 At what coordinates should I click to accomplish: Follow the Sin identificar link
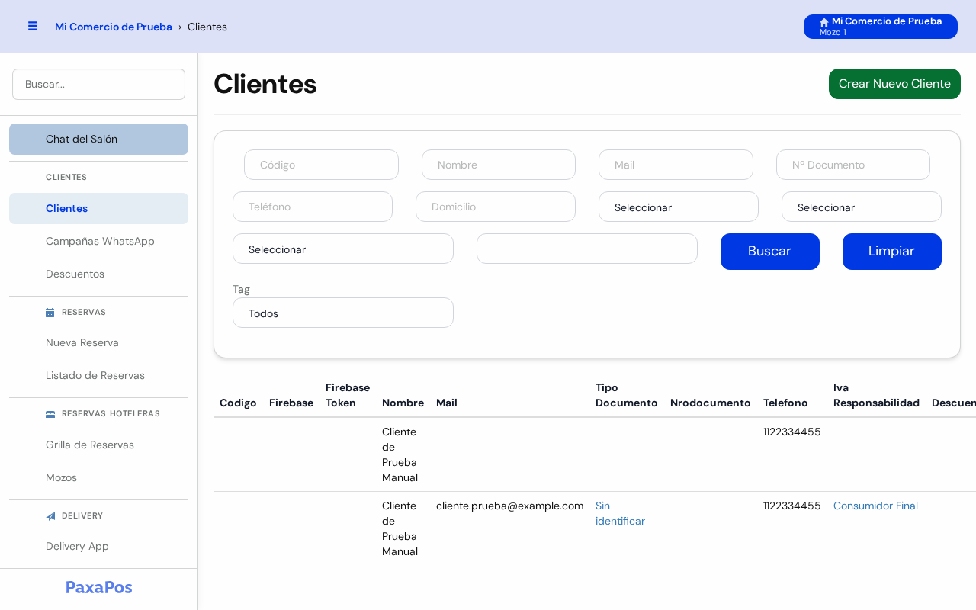(x=620, y=513)
